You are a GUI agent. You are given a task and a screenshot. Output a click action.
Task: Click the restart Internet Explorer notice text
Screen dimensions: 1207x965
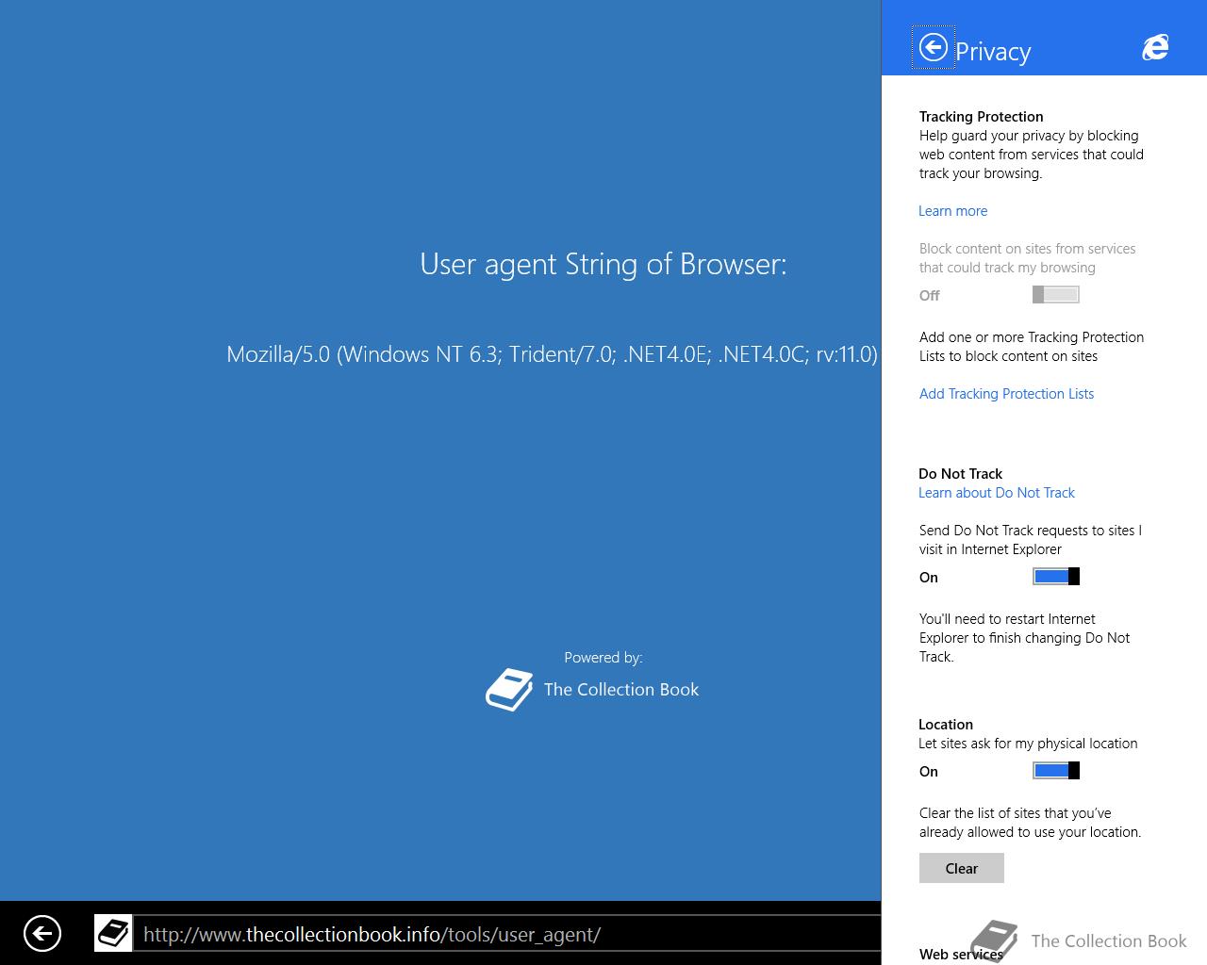[x=1025, y=638]
